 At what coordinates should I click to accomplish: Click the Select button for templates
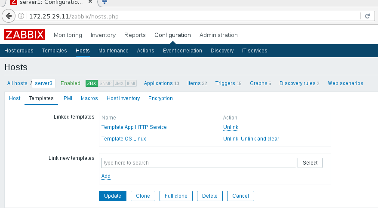(x=310, y=163)
